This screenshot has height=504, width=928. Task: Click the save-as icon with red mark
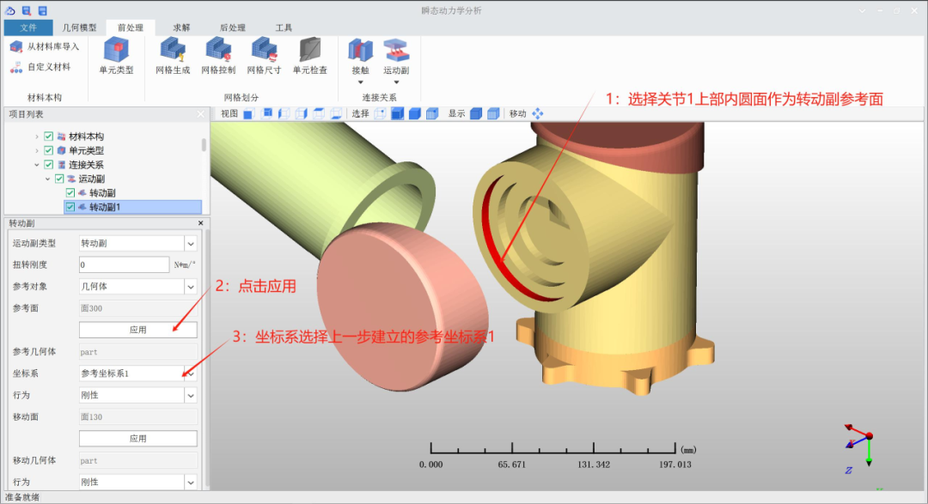26,10
